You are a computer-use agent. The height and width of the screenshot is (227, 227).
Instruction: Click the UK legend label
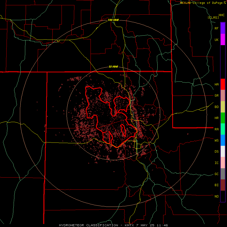[x=217, y=40]
